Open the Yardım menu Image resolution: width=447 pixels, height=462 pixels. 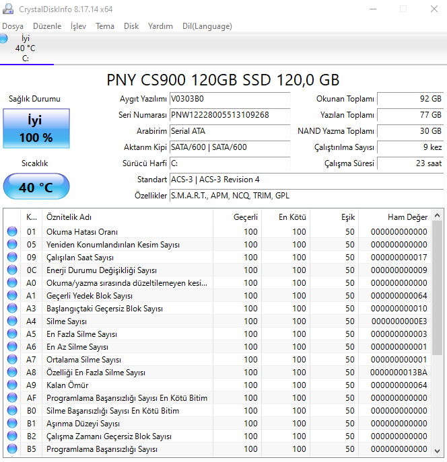point(160,26)
